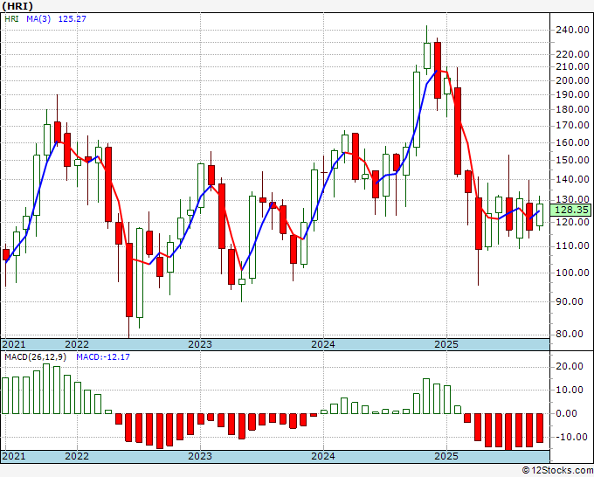Click 2023 on the price chart time axis
The height and width of the screenshot is (477, 594).
[200, 344]
